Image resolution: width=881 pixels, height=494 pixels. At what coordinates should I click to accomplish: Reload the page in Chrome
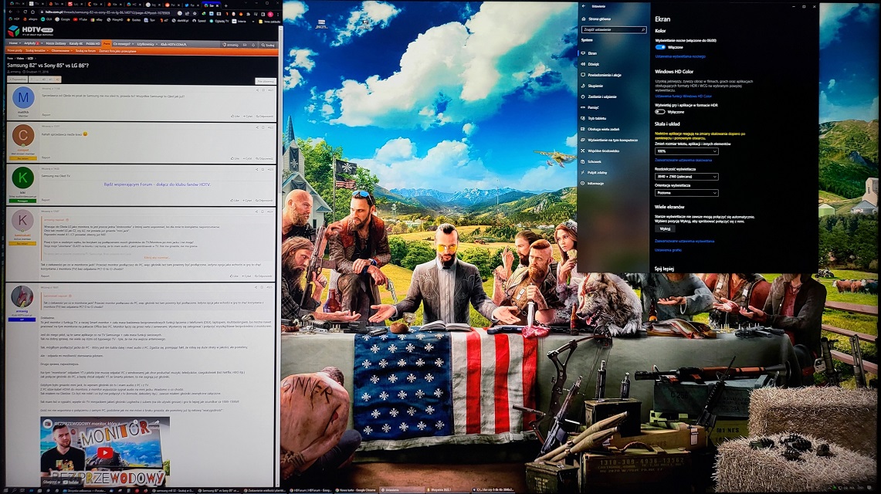click(x=25, y=12)
